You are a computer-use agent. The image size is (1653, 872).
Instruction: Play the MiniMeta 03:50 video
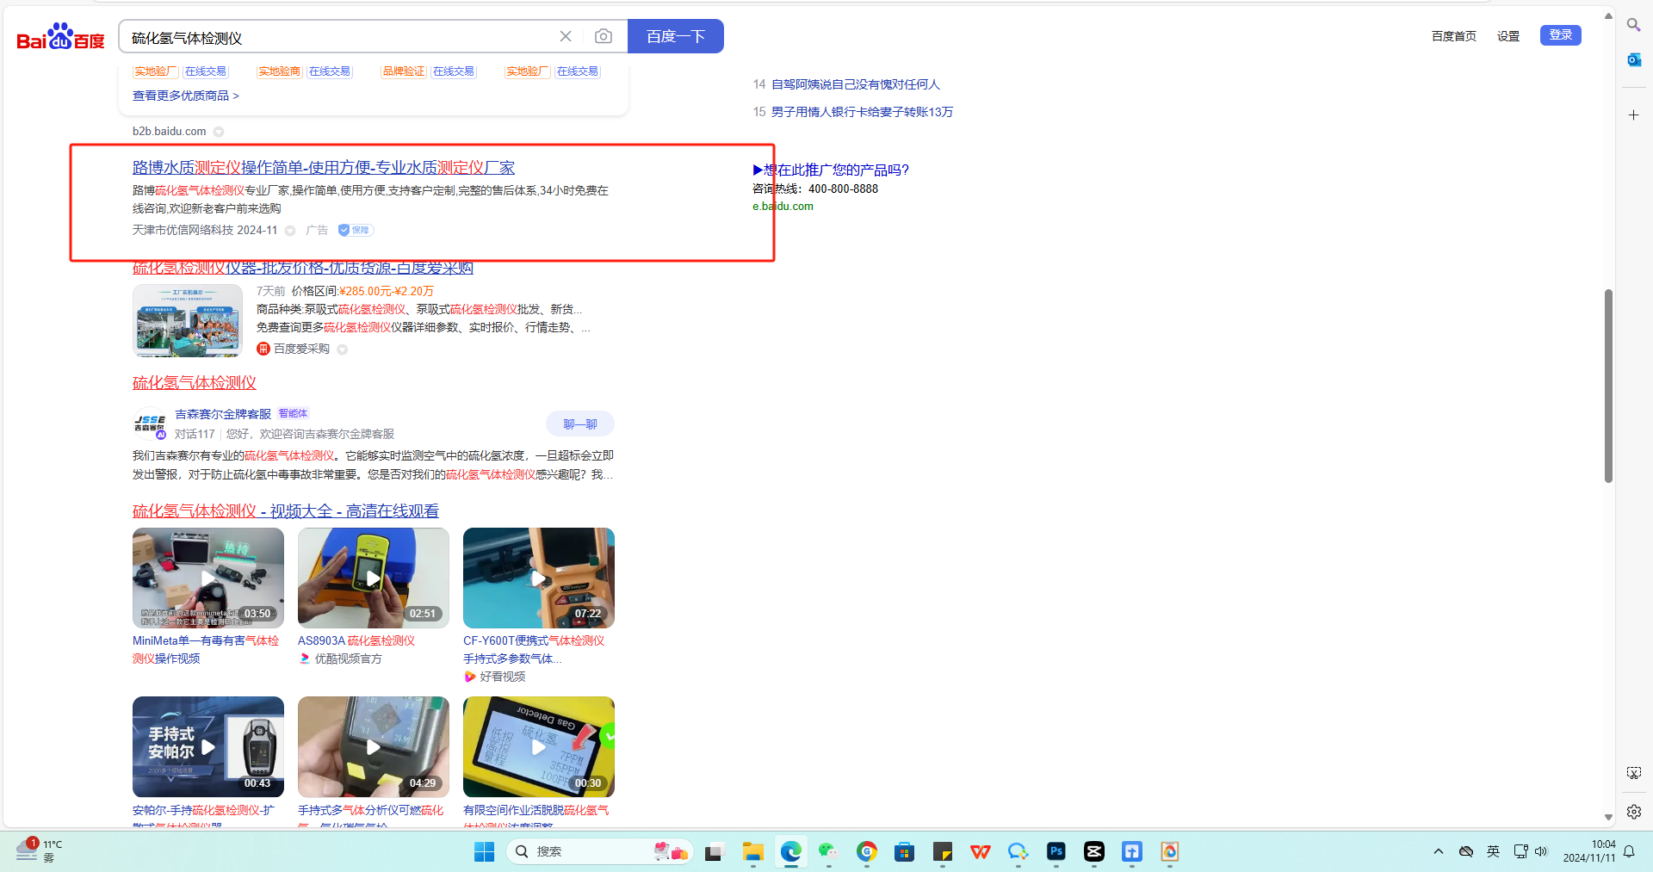208,578
